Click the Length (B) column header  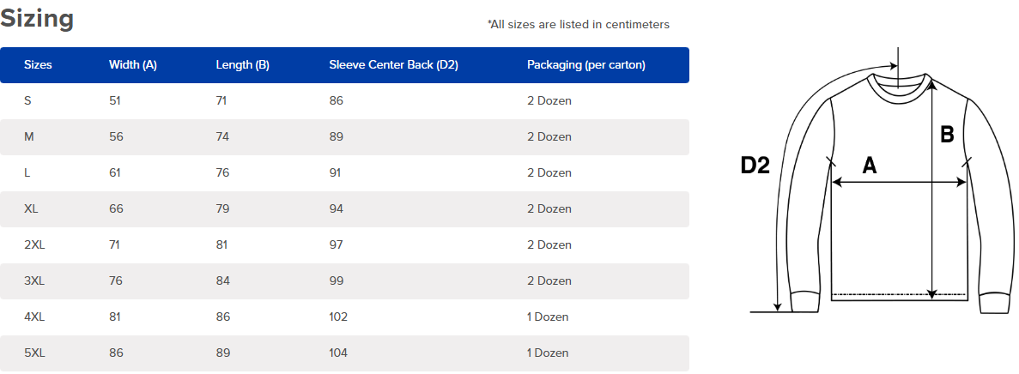point(242,65)
